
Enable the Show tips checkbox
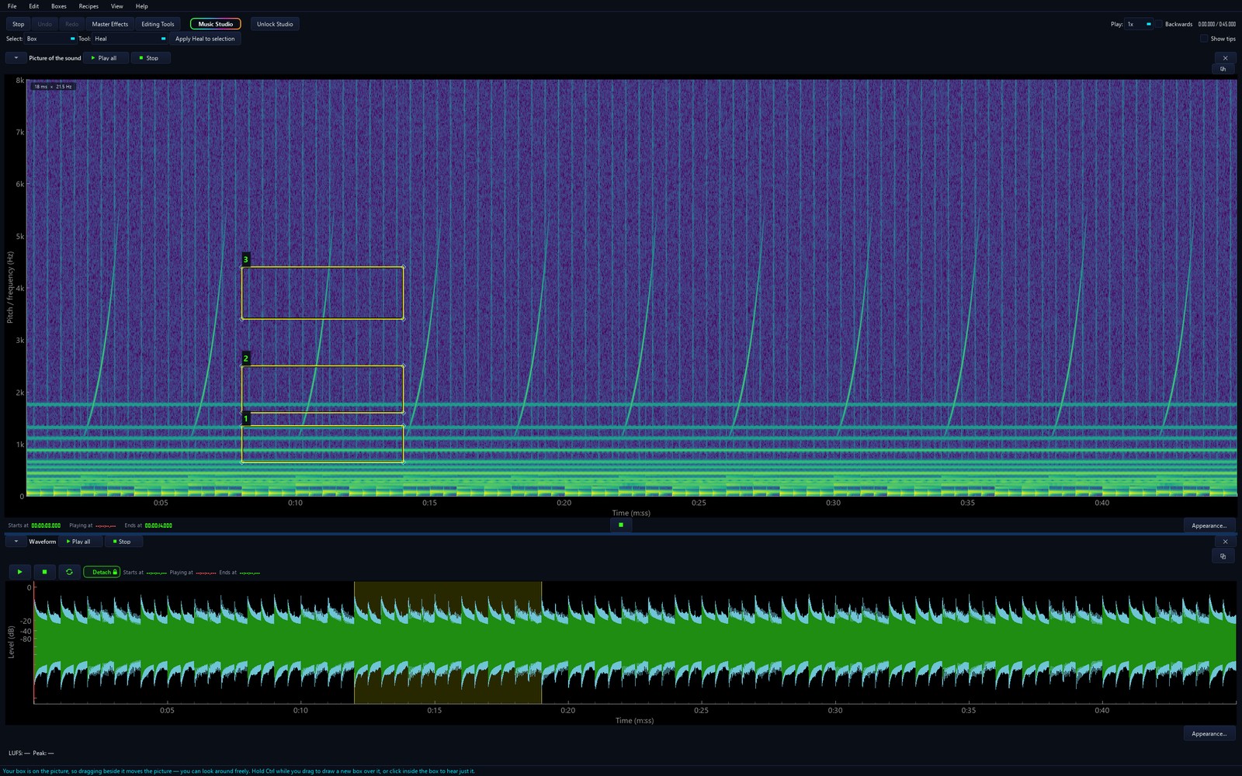(x=1204, y=39)
